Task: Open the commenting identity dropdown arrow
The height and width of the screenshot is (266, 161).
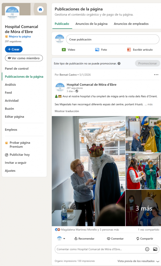Action: [64, 238]
